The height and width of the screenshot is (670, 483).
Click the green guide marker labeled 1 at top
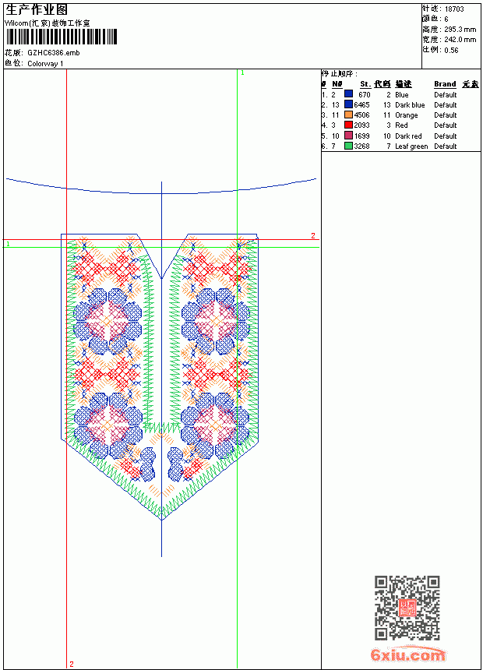(242, 73)
